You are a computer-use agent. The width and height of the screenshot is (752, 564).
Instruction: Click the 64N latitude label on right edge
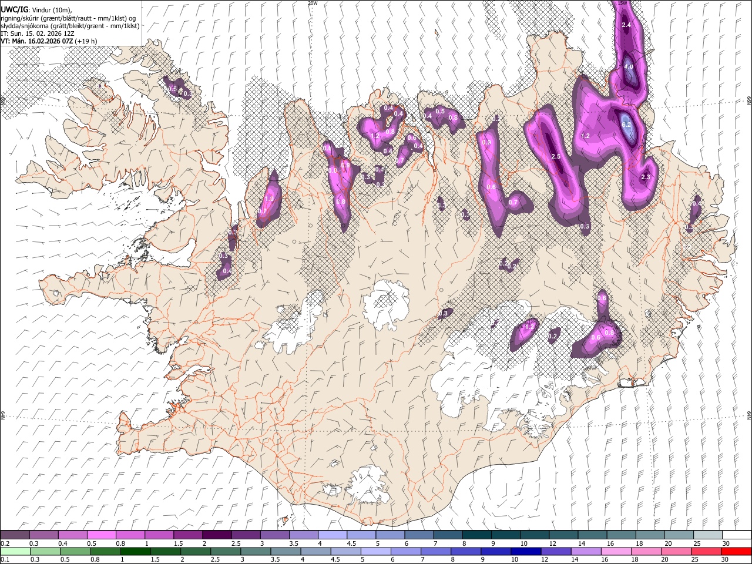coord(749,415)
